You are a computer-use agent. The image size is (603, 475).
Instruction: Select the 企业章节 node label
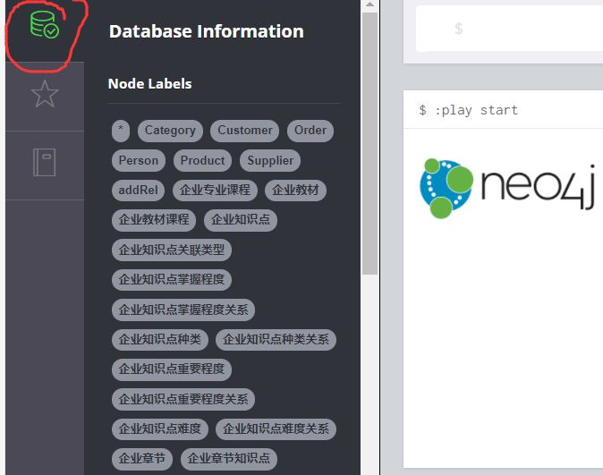point(142,459)
